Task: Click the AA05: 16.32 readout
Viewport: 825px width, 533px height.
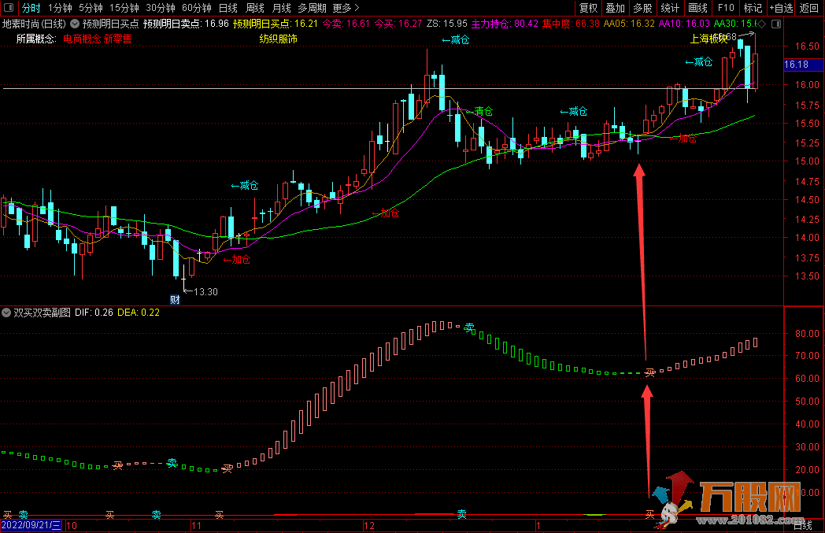Action: pos(629,24)
